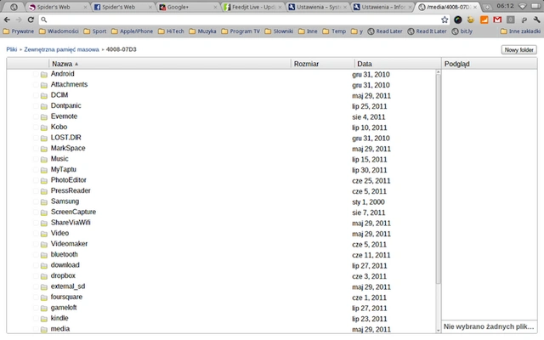
Task: Open the wrench settings menu icon
Action: click(x=536, y=20)
